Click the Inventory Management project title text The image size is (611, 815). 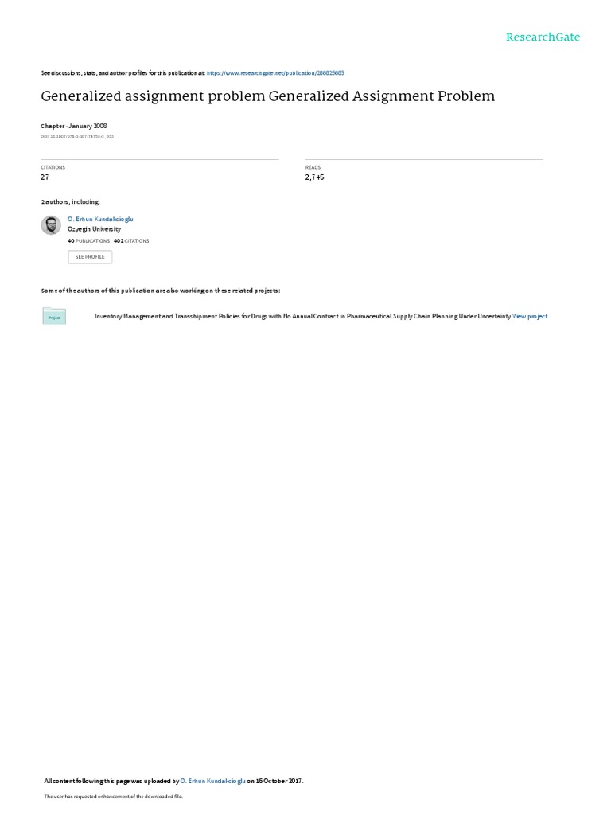[x=302, y=316]
